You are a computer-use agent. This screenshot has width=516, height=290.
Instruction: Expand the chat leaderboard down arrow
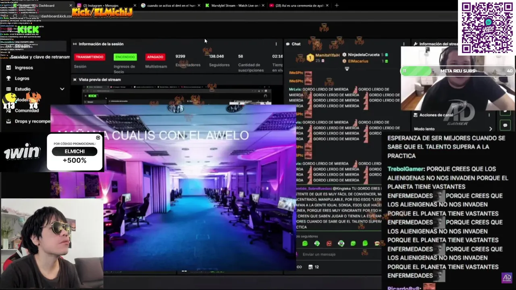347,69
